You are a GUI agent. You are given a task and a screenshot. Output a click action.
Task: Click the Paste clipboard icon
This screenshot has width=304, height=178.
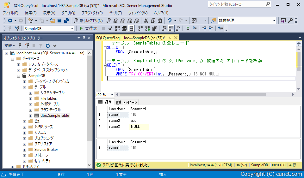(160, 21)
